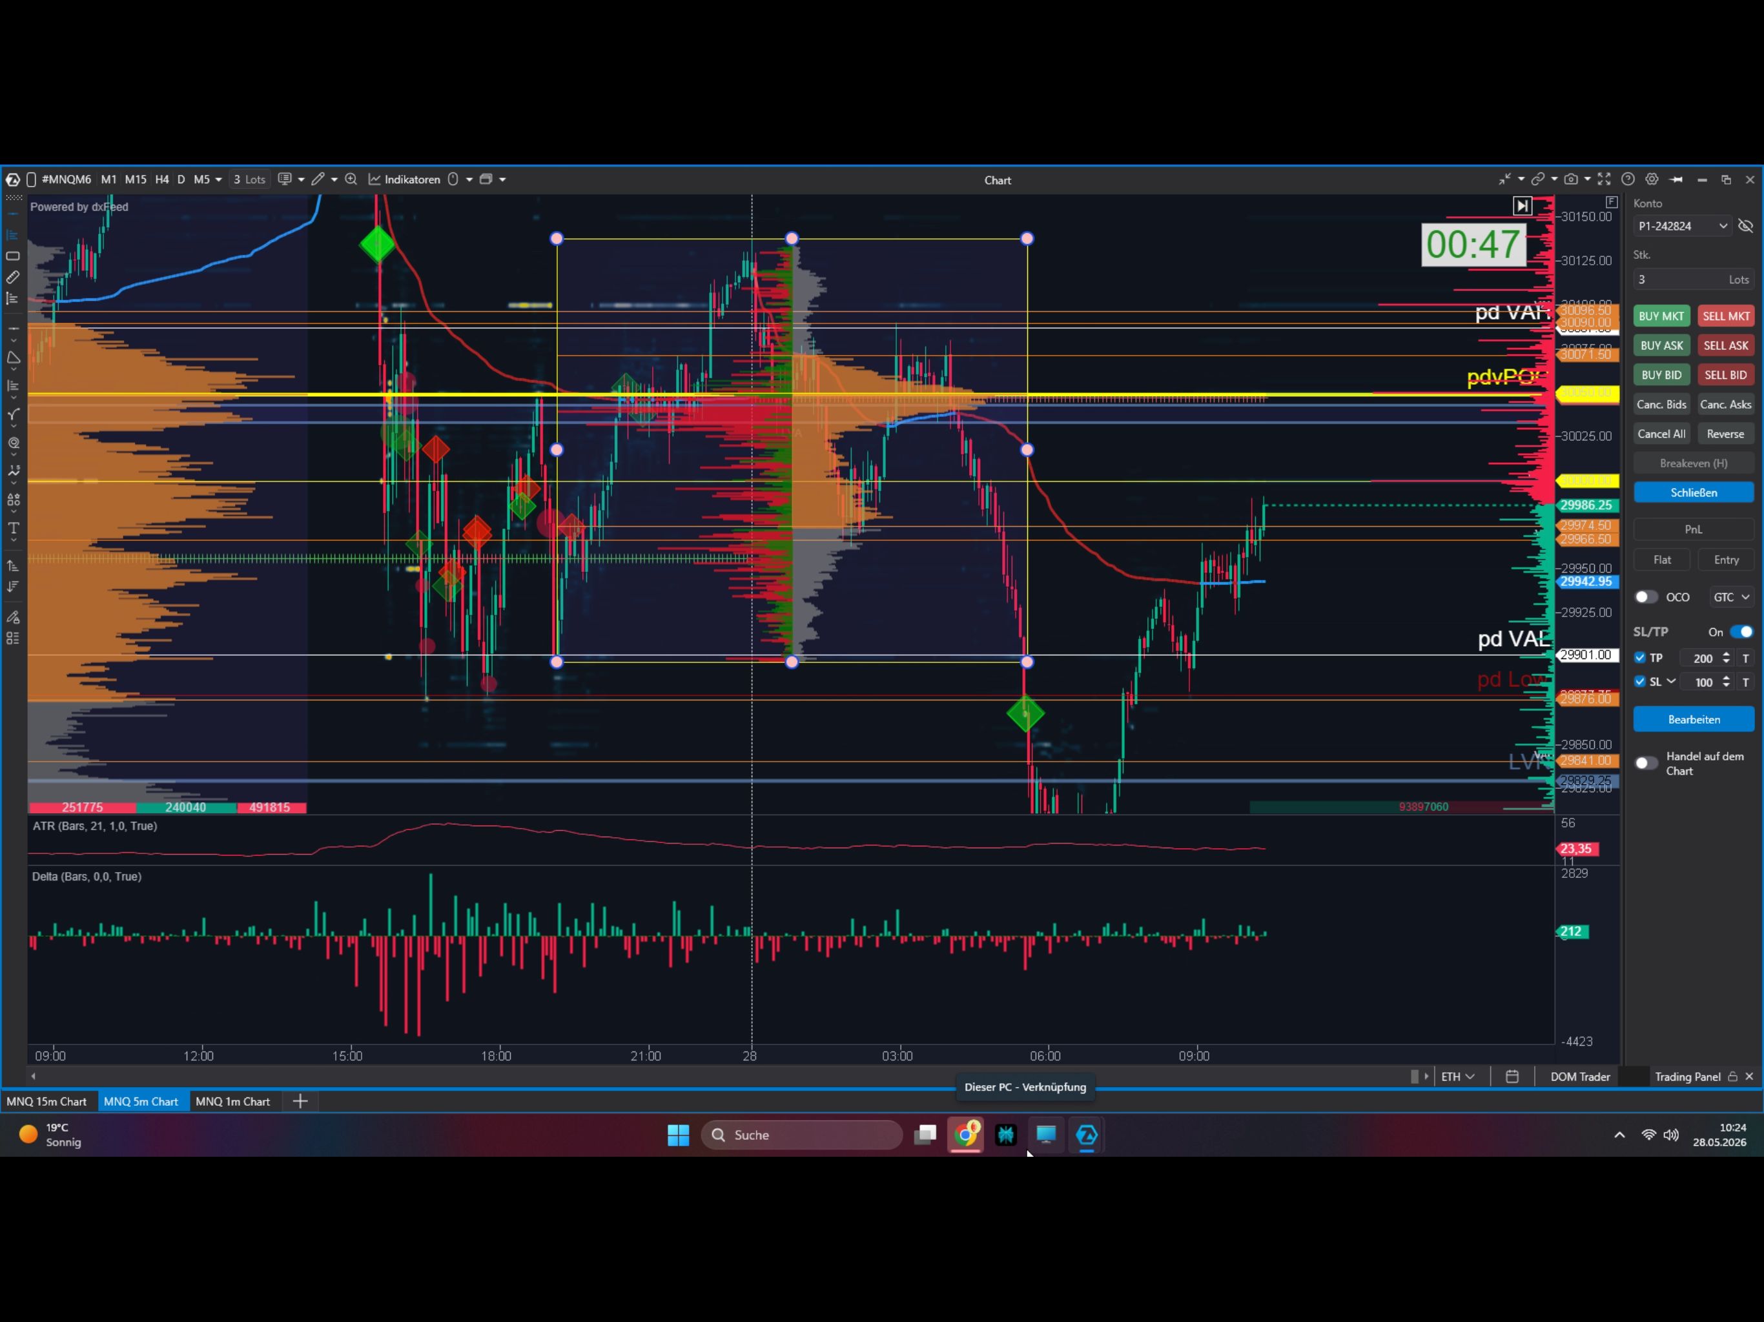This screenshot has height=1322, width=1764.
Task: Click the drawing lock pencil icon
Action: click(13, 617)
